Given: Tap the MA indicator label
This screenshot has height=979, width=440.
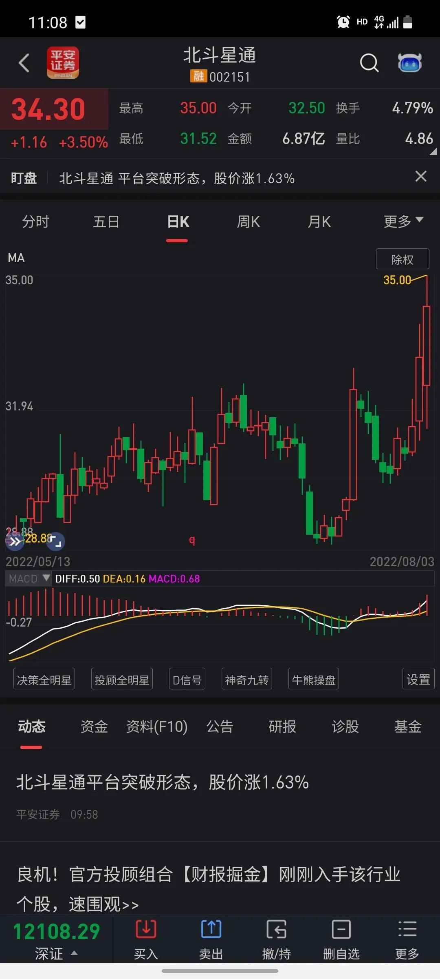Looking at the screenshot, I should 16,258.
